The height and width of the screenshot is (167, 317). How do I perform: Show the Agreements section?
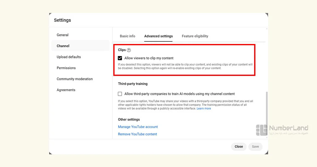pyautogui.click(x=80, y=90)
